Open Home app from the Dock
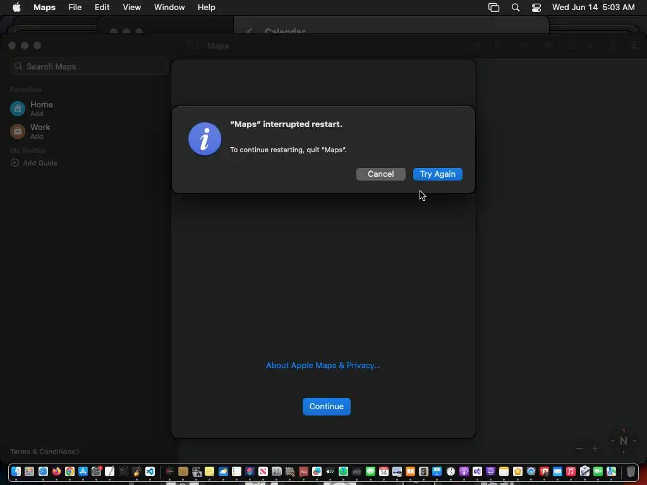Screen dimensions: 647x485 517,471
